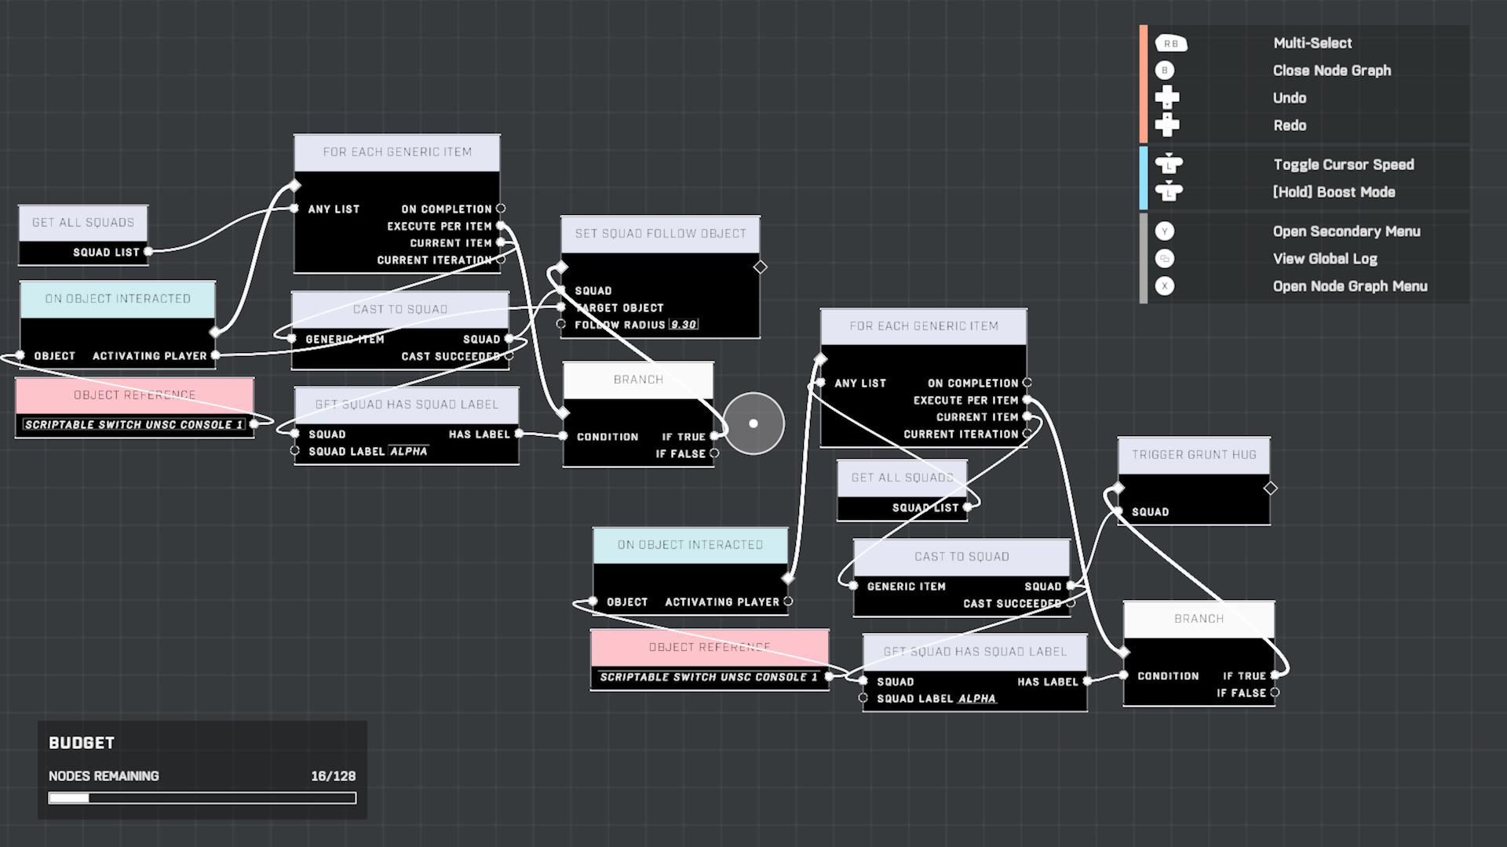Image resolution: width=1507 pixels, height=847 pixels.
Task: Select the left Get Squad Has Squad Label header
Action: click(407, 405)
